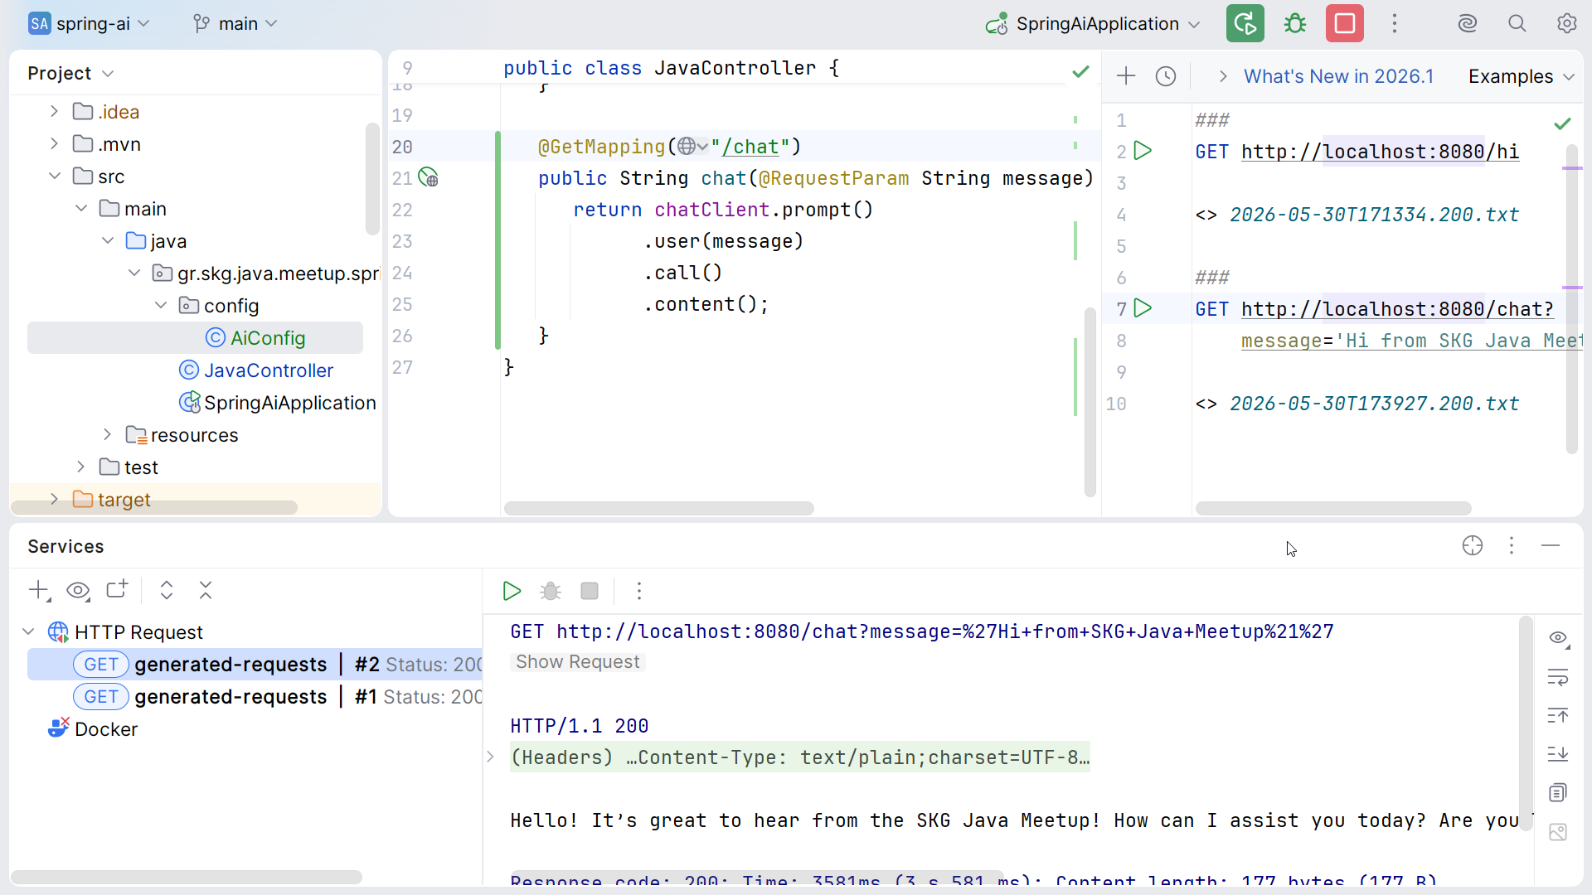This screenshot has width=1592, height=895.
Task: Expand the .idea folder
Action: pyautogui.click(x=54, y=111)
